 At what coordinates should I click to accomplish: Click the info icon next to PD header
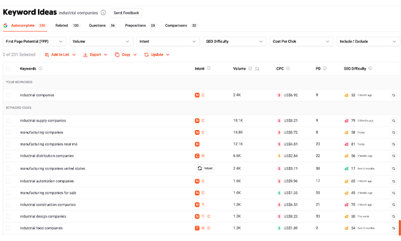pos(325,69)
